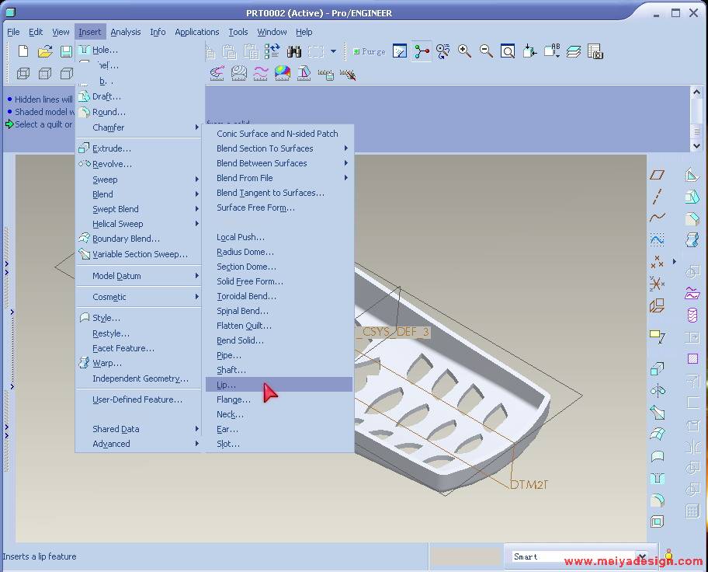Click the Save diskette icon
708x572 pixels.
[x=66, y=51]
